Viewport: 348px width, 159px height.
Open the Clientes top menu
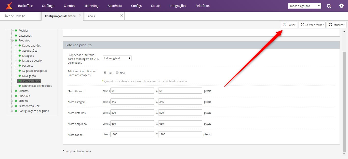(69, 6)
